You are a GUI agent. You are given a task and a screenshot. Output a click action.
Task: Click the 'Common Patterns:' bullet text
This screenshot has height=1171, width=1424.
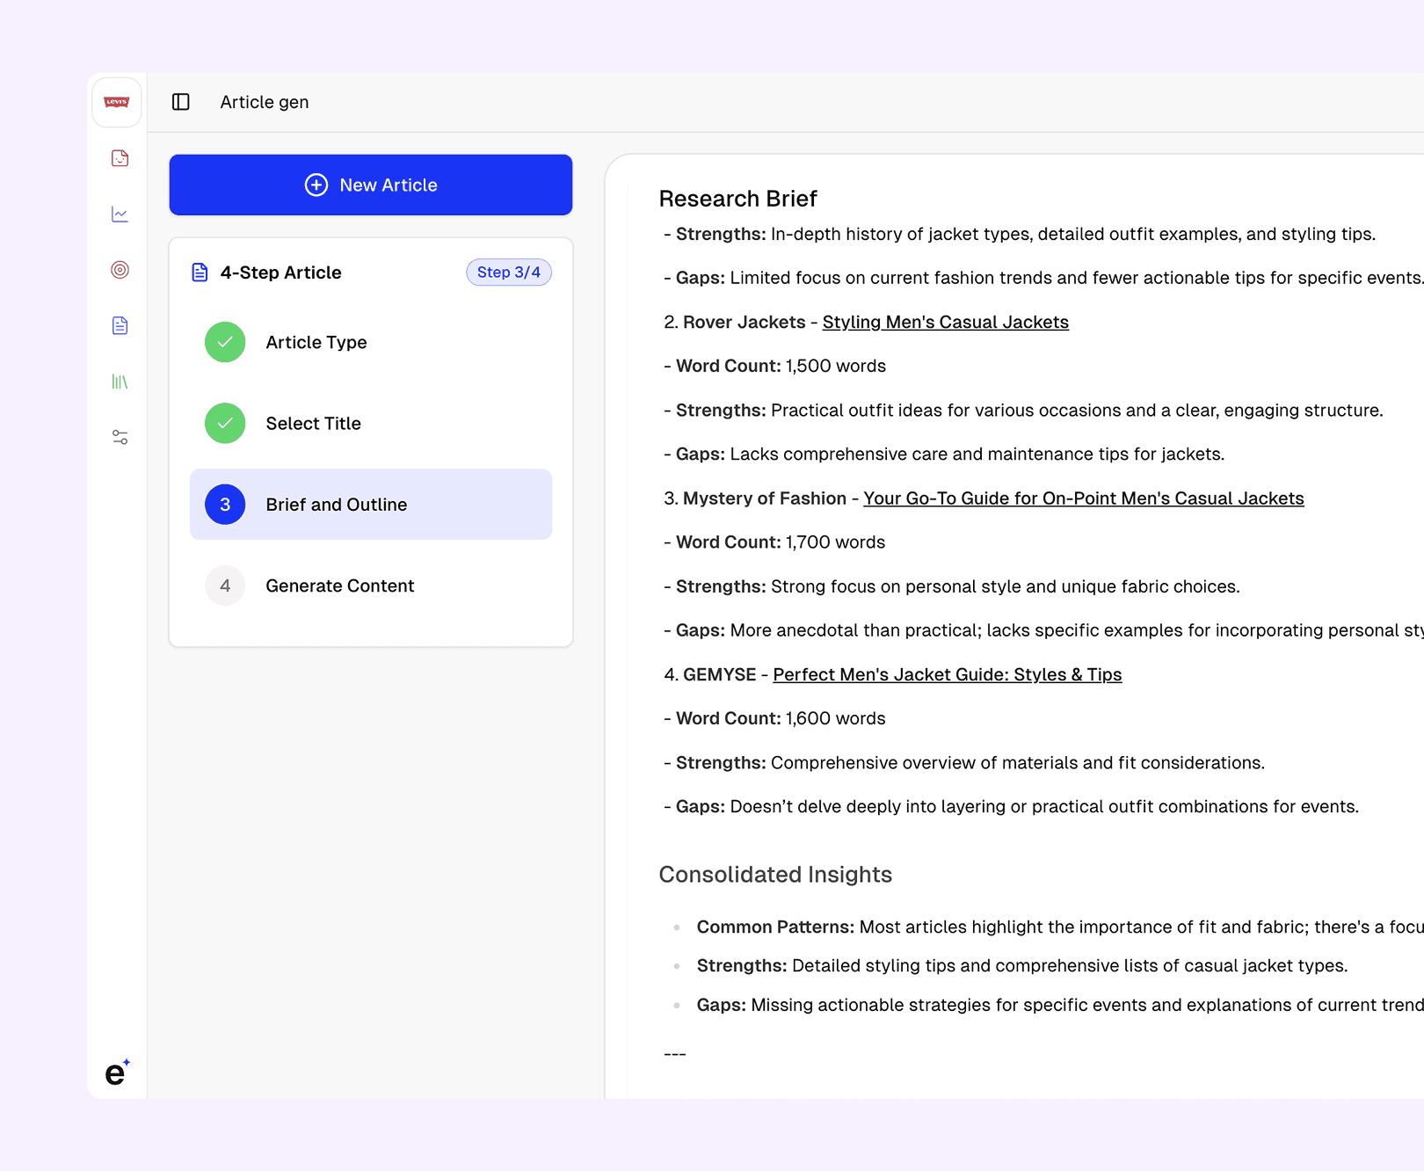click(x=775, y=927)
